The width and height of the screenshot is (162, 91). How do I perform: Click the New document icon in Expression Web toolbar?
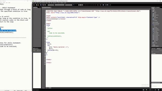pyautogui.click(x=34, y=5)
